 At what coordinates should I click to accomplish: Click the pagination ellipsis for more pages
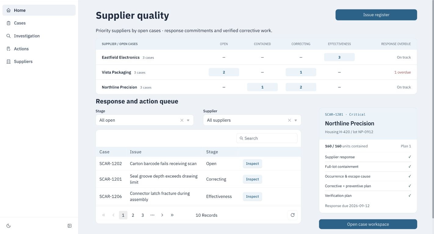(x=152, y=215)
